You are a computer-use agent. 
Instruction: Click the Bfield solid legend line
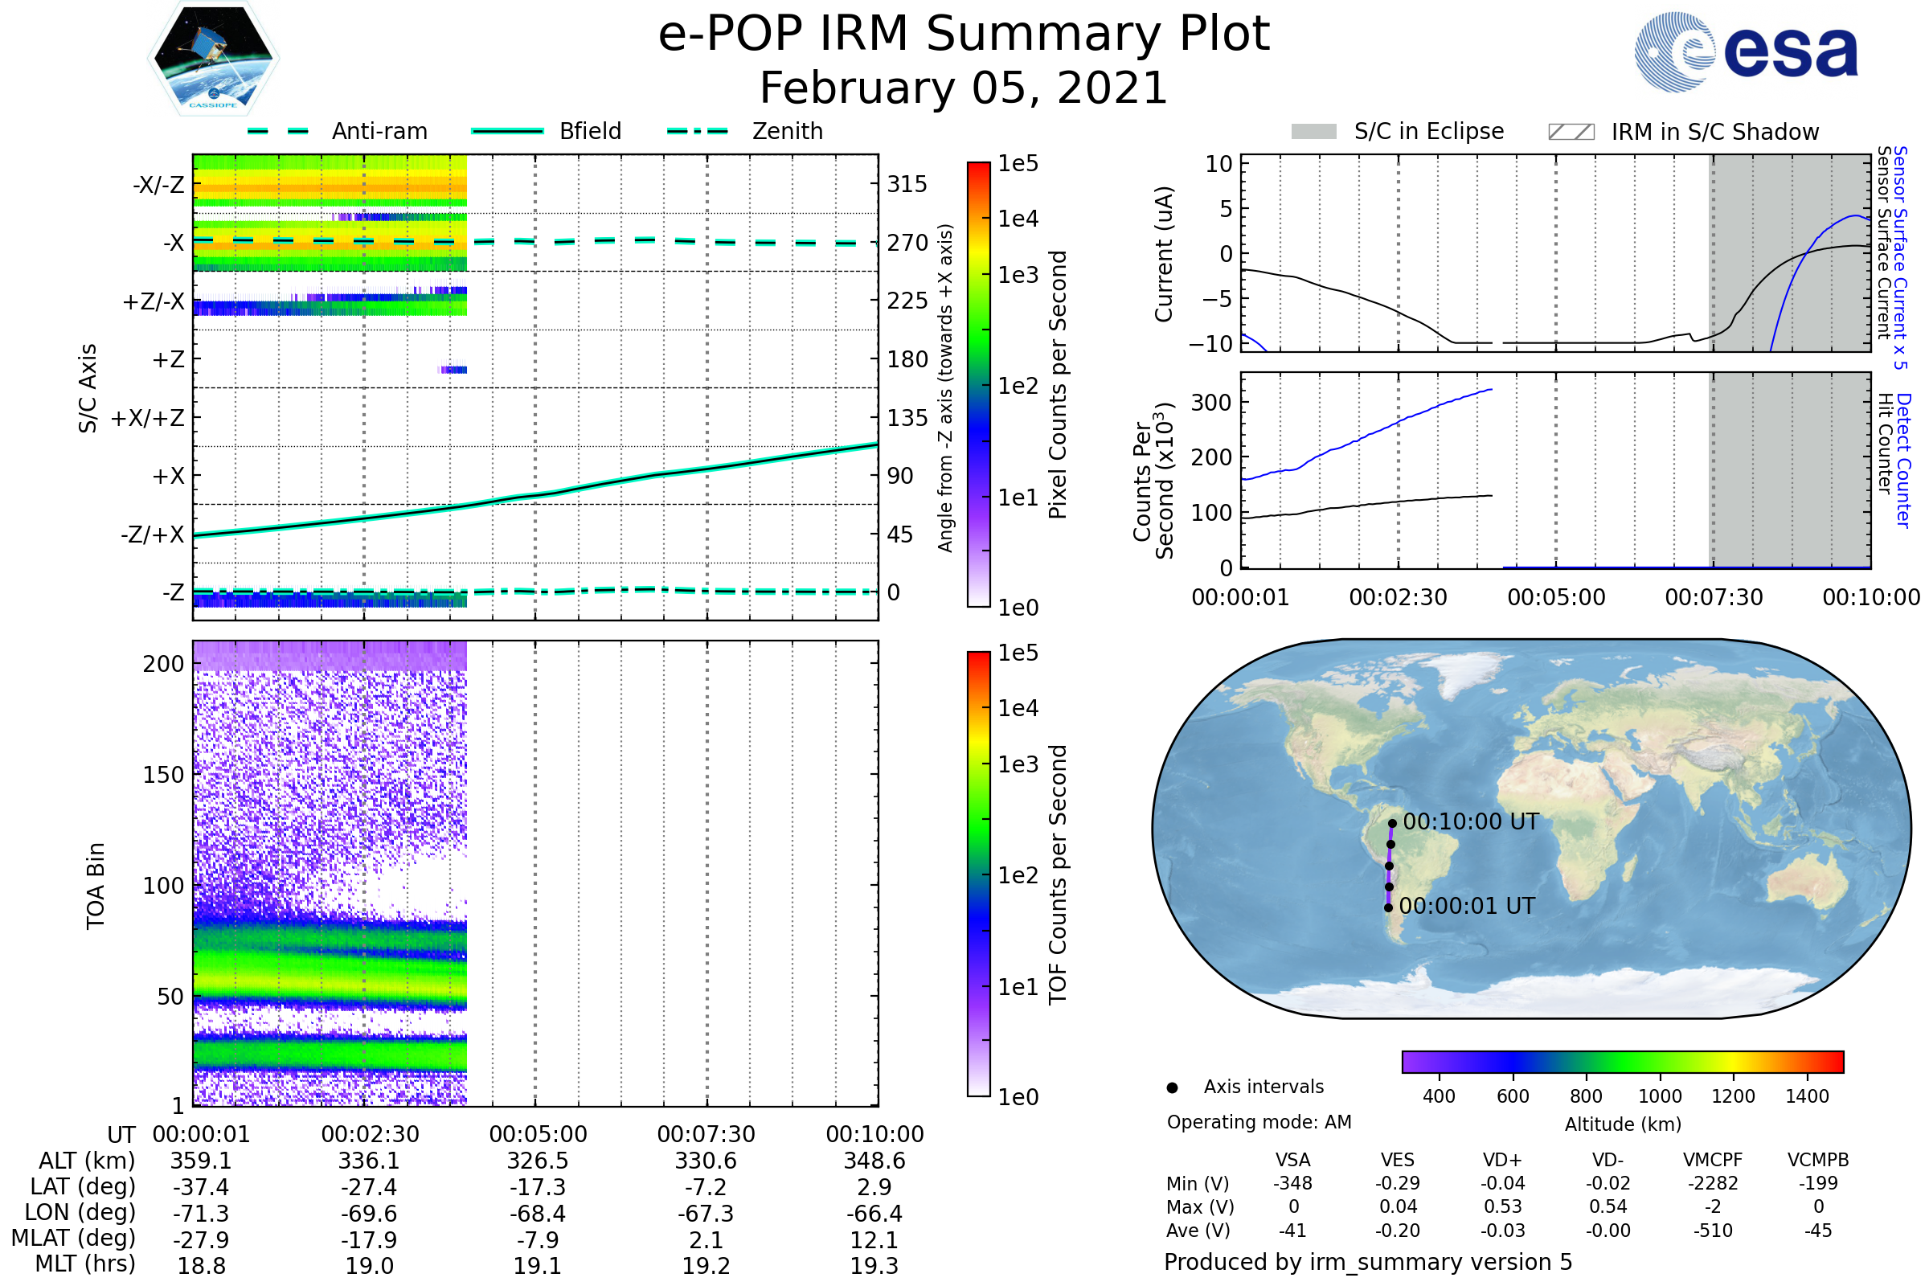(x=507, y=131)
